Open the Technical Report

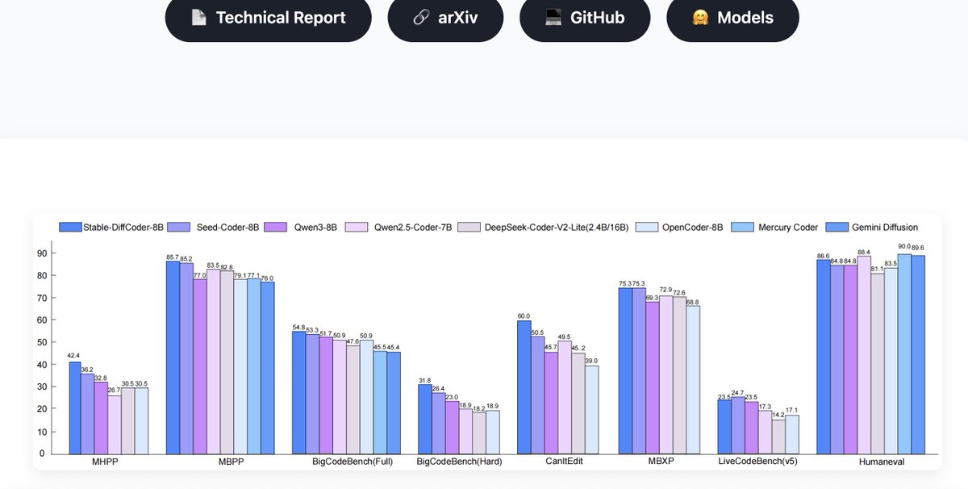pyautogui.click(x=268, y=18)
